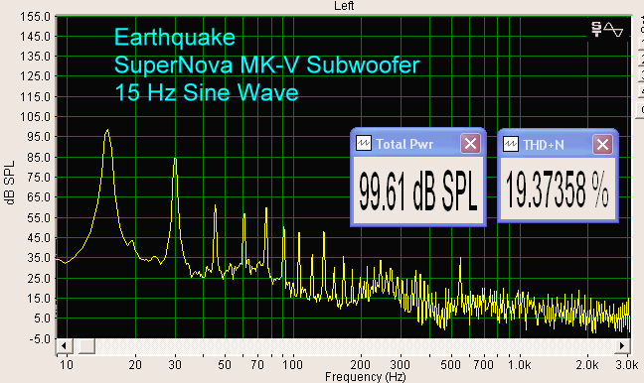Click the Total Pwr window title icon
The width and height of the screenshot is (644, 383).
point(364,144)
